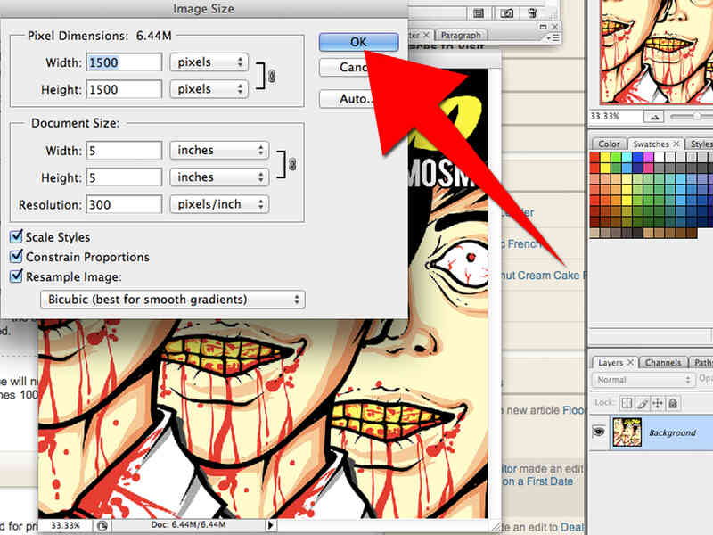Open the Normal blend mode dropdown
This screenshot has height=535, width=713.
point(643,380)
